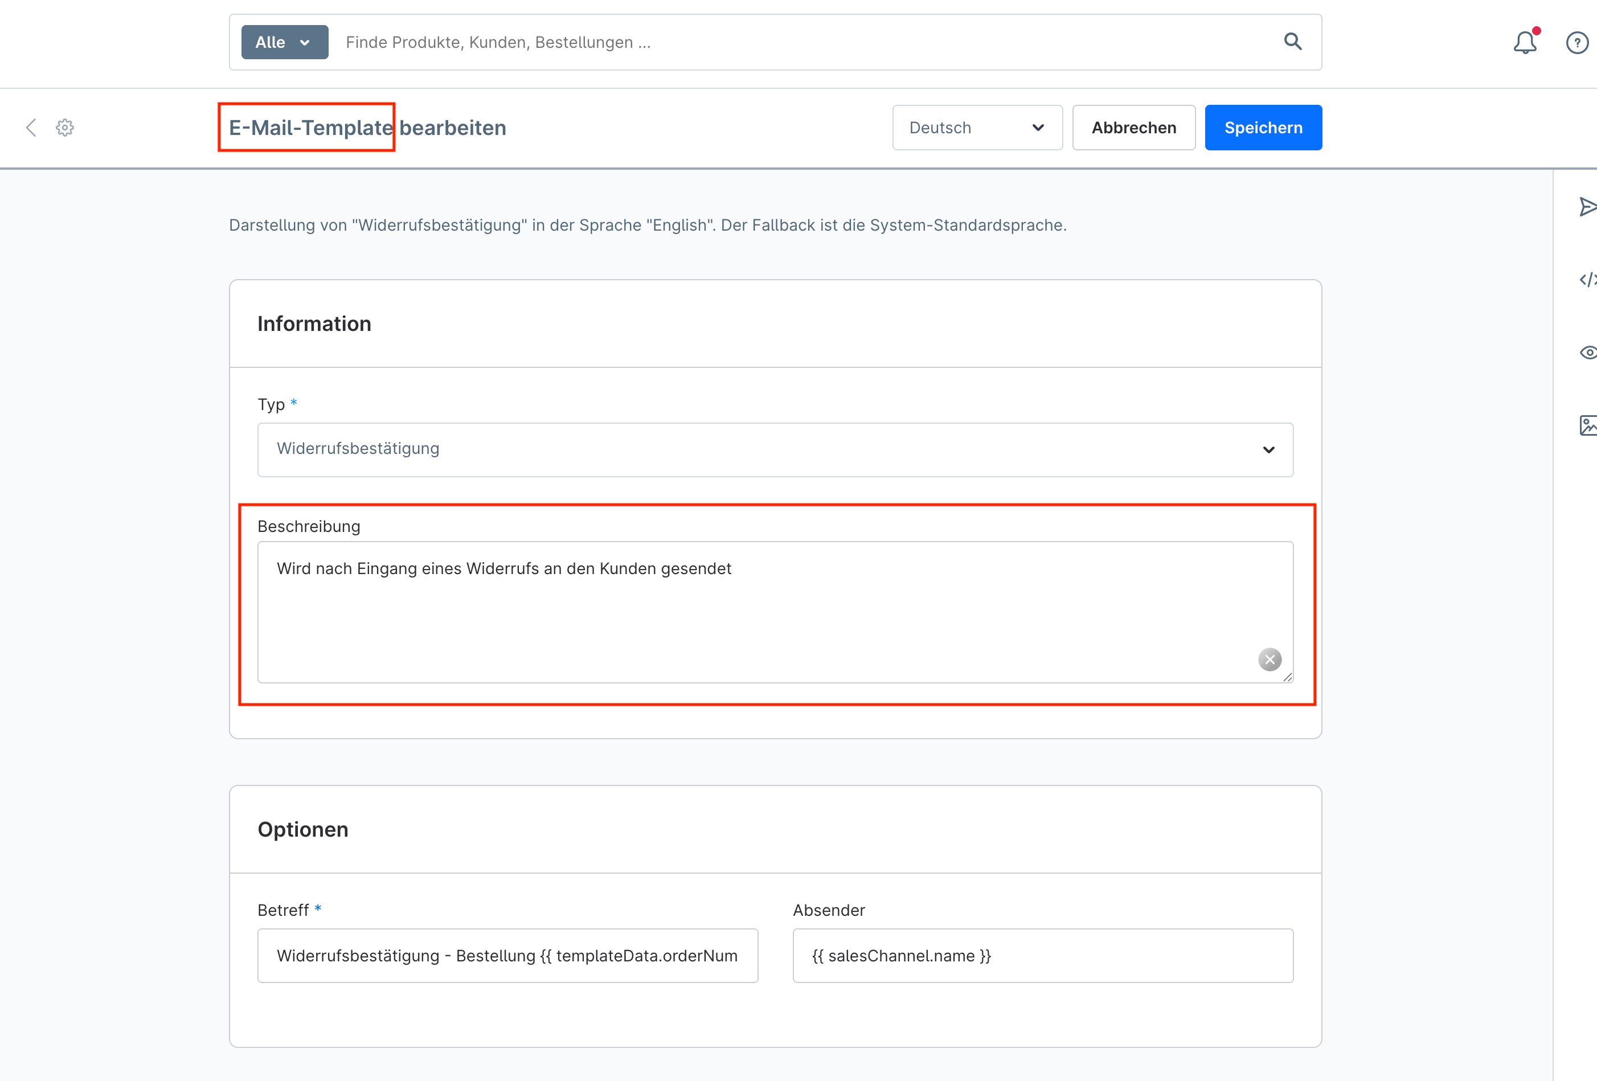Open the notifications bell
The height and width of the screenshot is (1081, 1597).
coord(1524,43)
